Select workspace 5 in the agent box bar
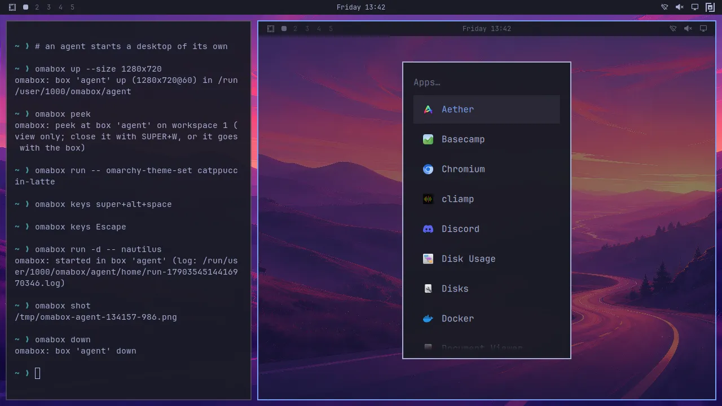Image resolution: width=722 pixels, height=406 pixels. point(331,29)
